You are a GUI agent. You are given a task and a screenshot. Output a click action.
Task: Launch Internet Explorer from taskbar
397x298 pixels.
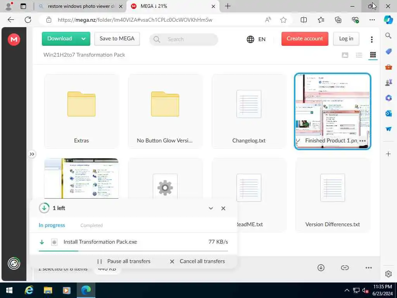(x=29, y=290)
